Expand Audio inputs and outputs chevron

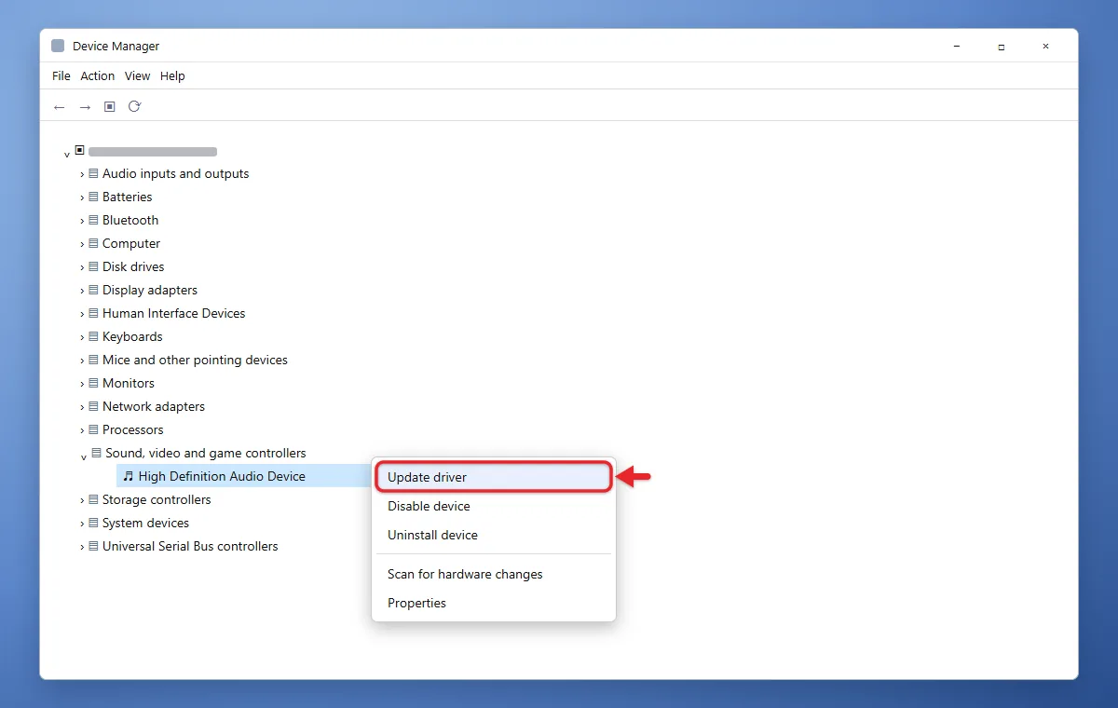click(x=82, y=174)
